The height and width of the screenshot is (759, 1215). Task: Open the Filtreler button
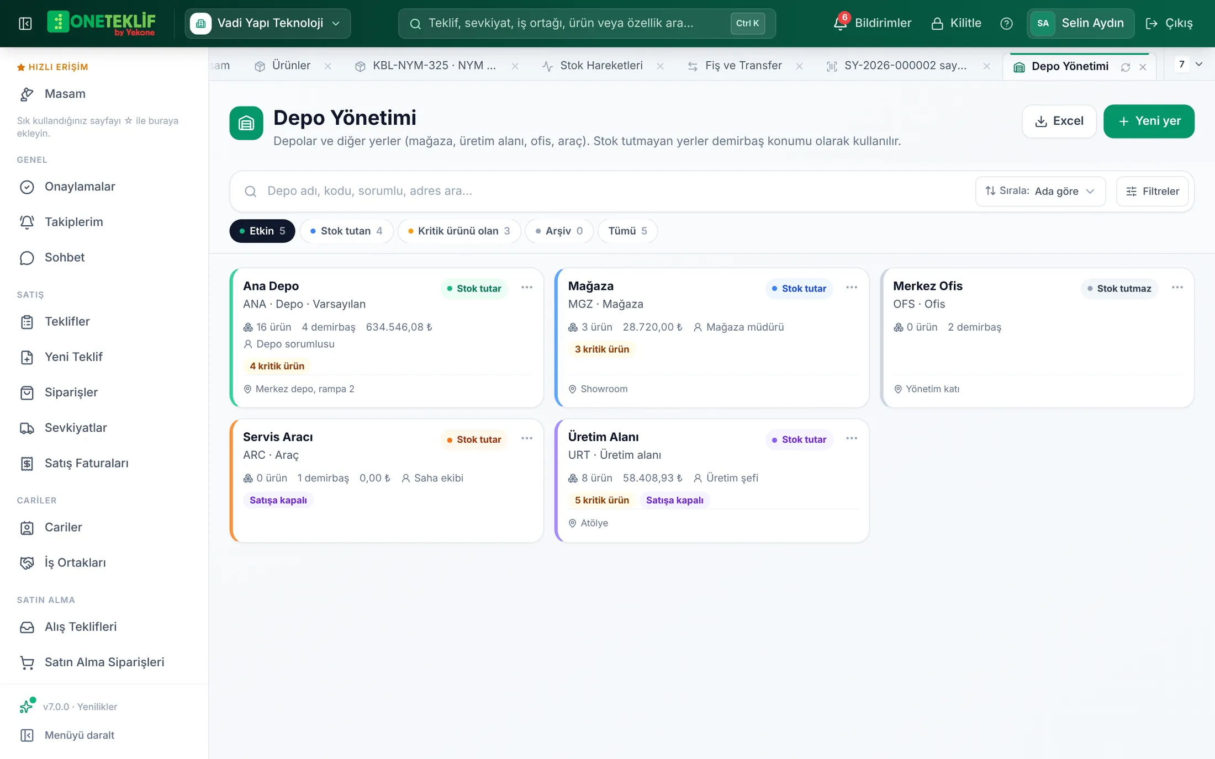[1152, 191]
